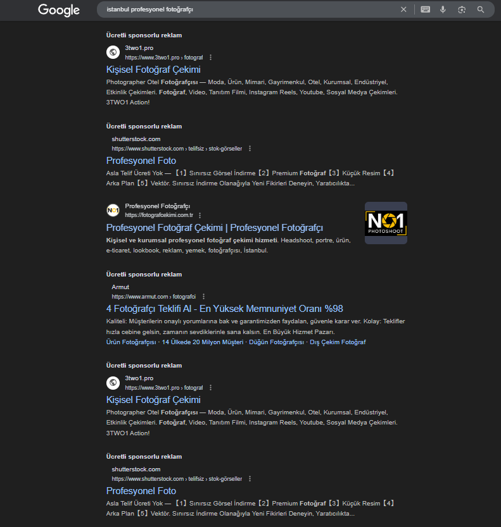This screenshot has height=527, width=501.
Task: Open search by image camera icon
Action: [x=462, y=9]
